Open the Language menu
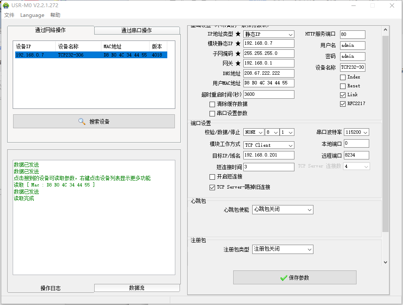The image size is (403, 305). 32,15
